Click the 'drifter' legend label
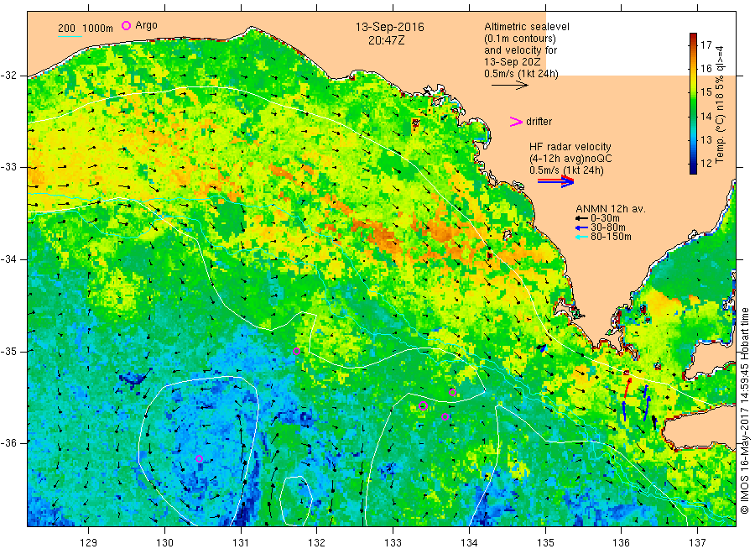Image resolution: width=755 pixels, height=554 pixels. [x=539, y=122]
